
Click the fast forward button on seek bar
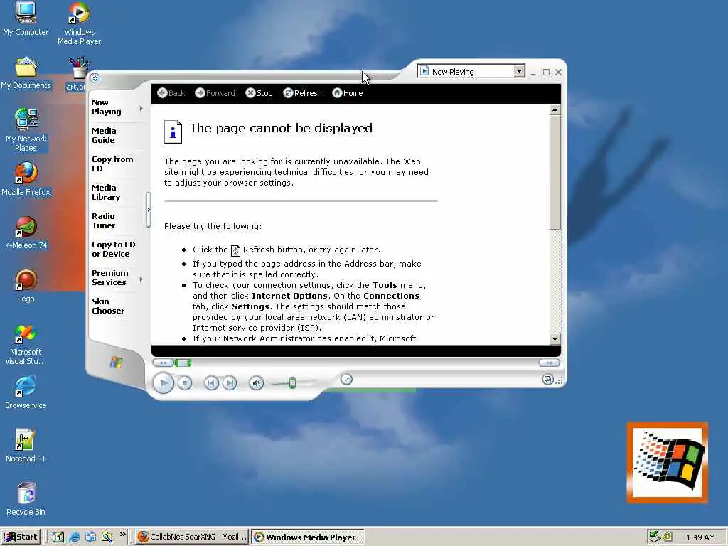click(550, 363)
